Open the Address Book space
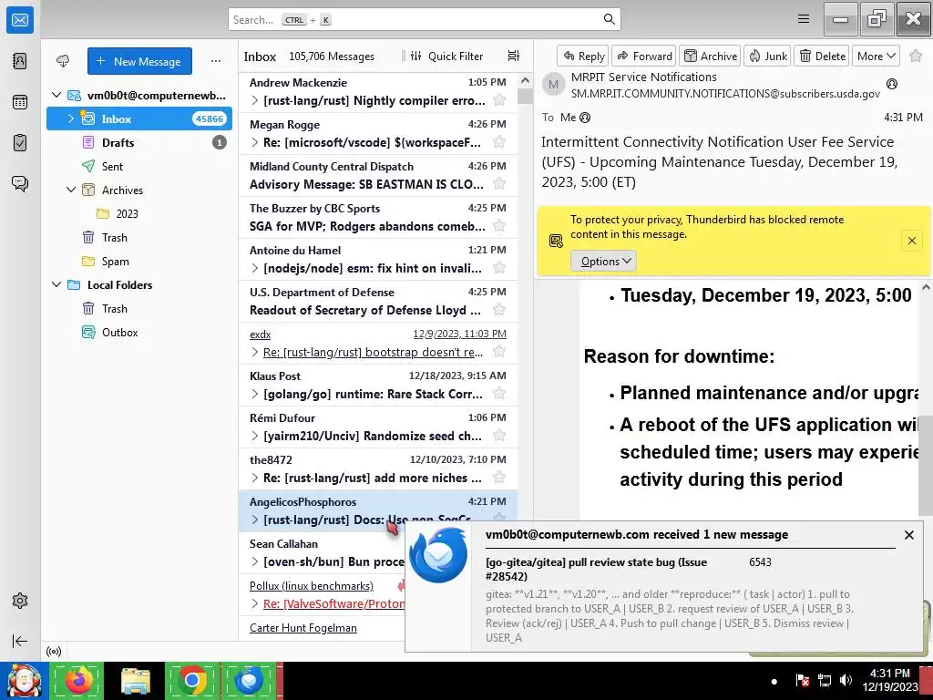Screen dimensions: 933x700 [20, 61]
